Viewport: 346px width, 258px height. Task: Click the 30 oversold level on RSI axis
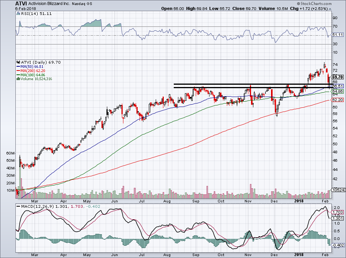pyautogui.click(x=335, y=44)
